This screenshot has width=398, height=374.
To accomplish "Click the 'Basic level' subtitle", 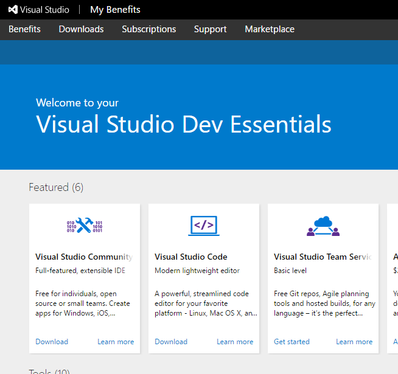I will coord(290,271).
